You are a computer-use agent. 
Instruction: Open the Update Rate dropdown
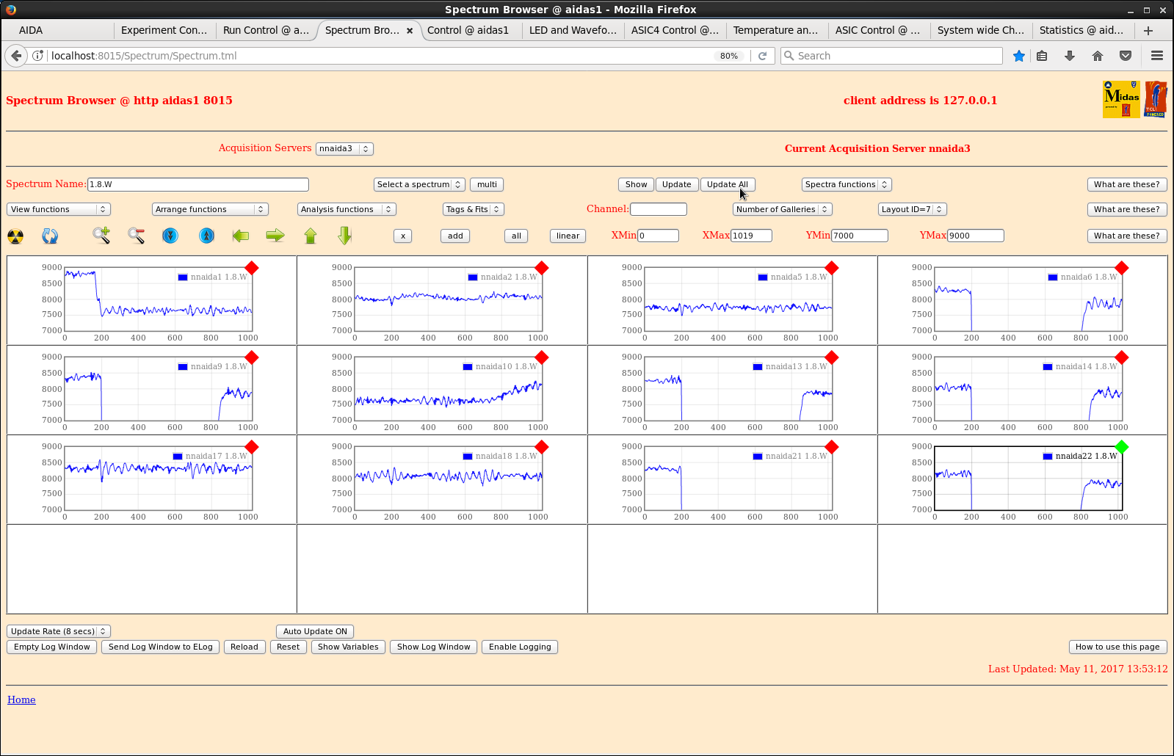point(59,631)
